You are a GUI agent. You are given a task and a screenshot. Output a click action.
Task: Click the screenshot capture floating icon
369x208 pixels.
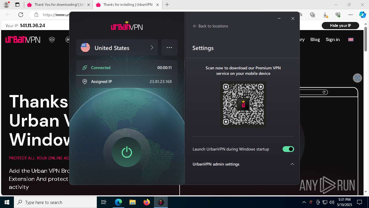pyautogui.click(x=357, y=78)
